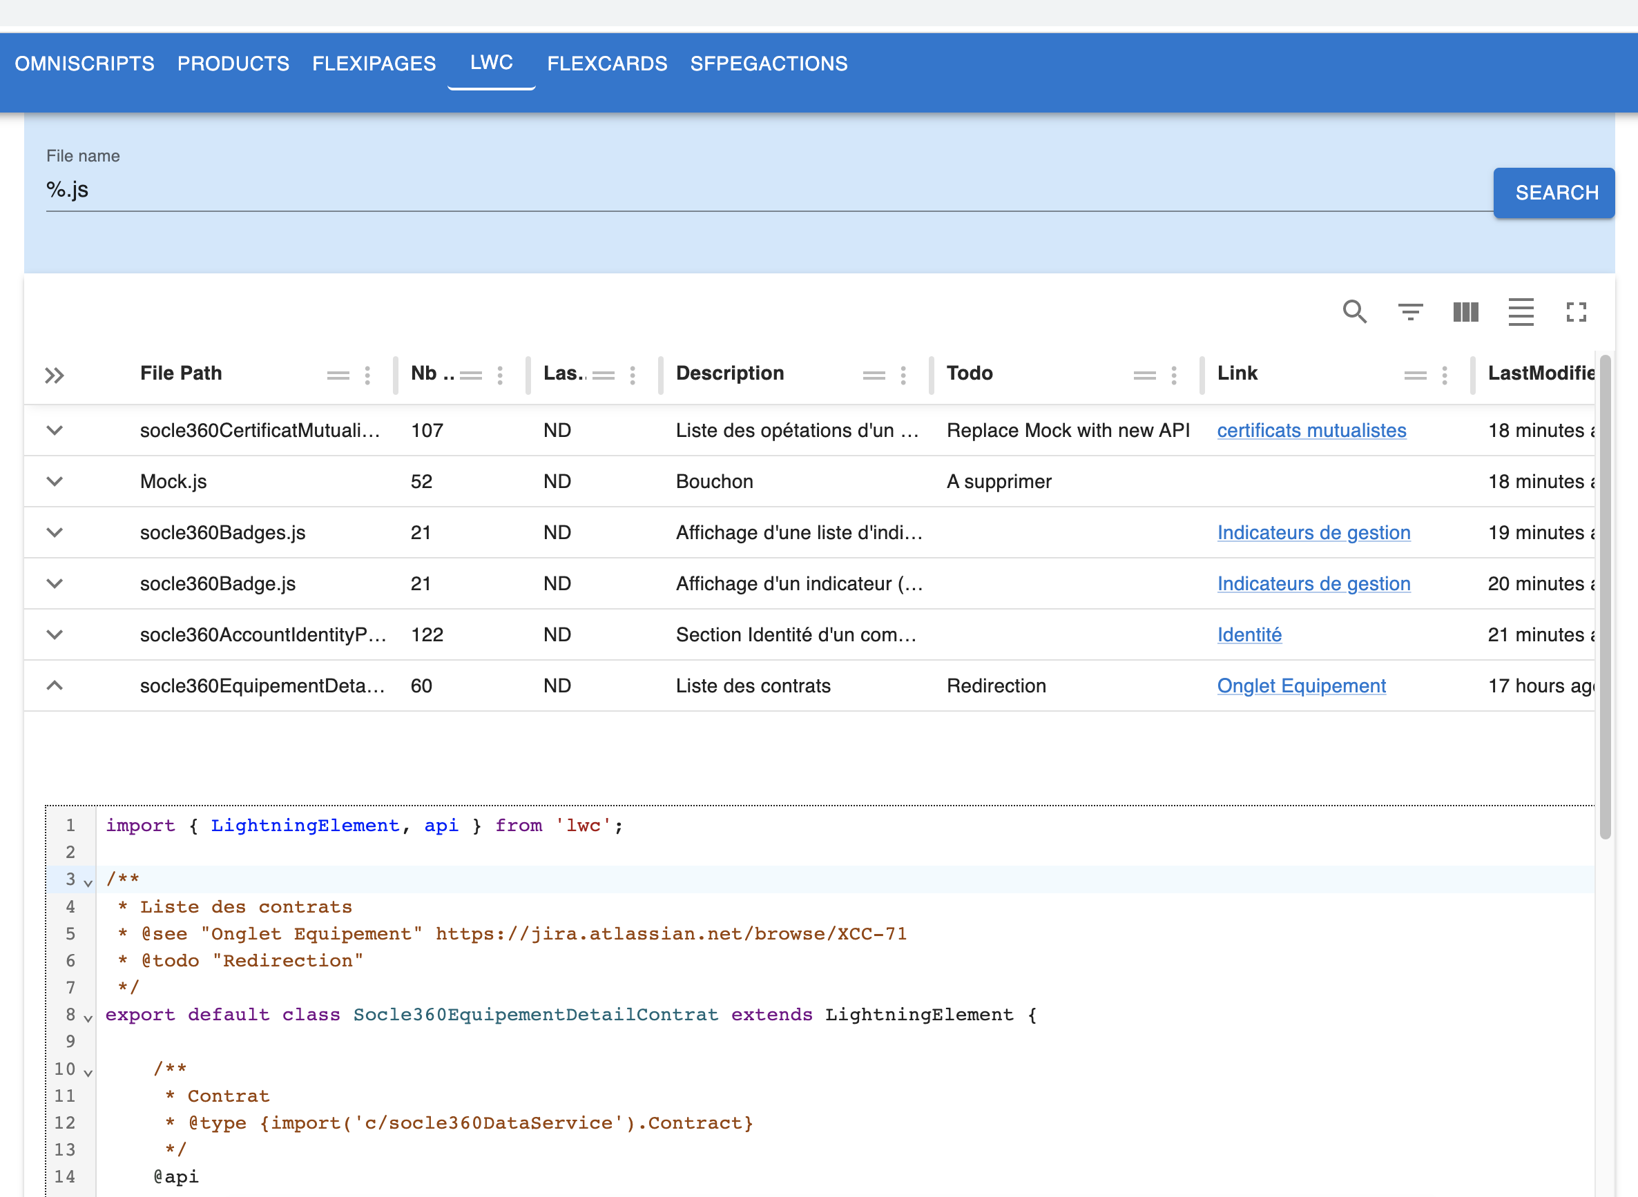Screen dimensions: 1638x1197
Task: Open the show/hide columns icon
Action: click(x=1465, y=312)
